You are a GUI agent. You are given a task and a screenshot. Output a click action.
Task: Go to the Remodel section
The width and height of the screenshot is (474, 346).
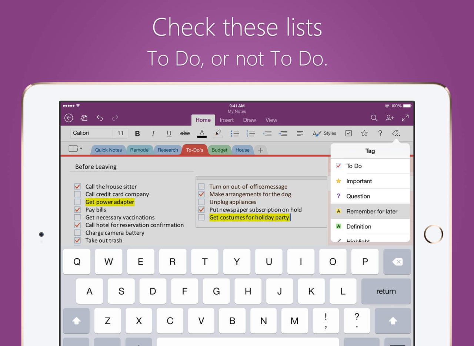point(140,150)
